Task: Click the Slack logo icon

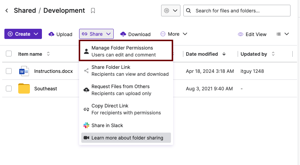Action: tap(86, 125)
